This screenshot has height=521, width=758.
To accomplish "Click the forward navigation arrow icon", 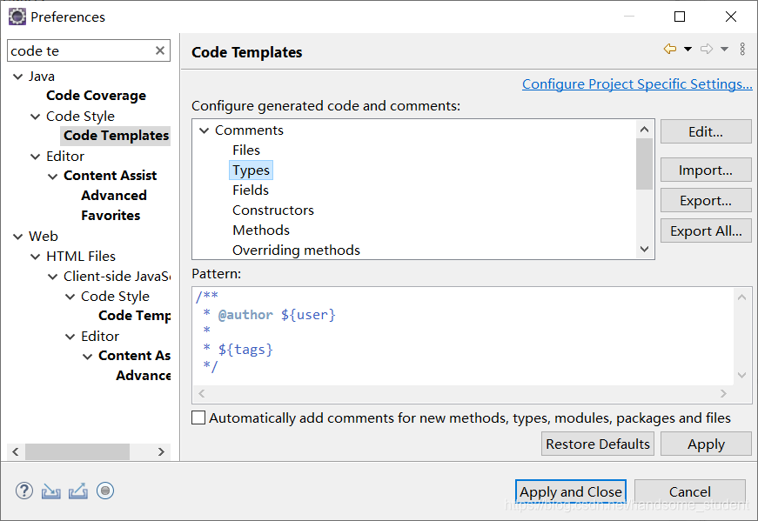I will 707,50.
